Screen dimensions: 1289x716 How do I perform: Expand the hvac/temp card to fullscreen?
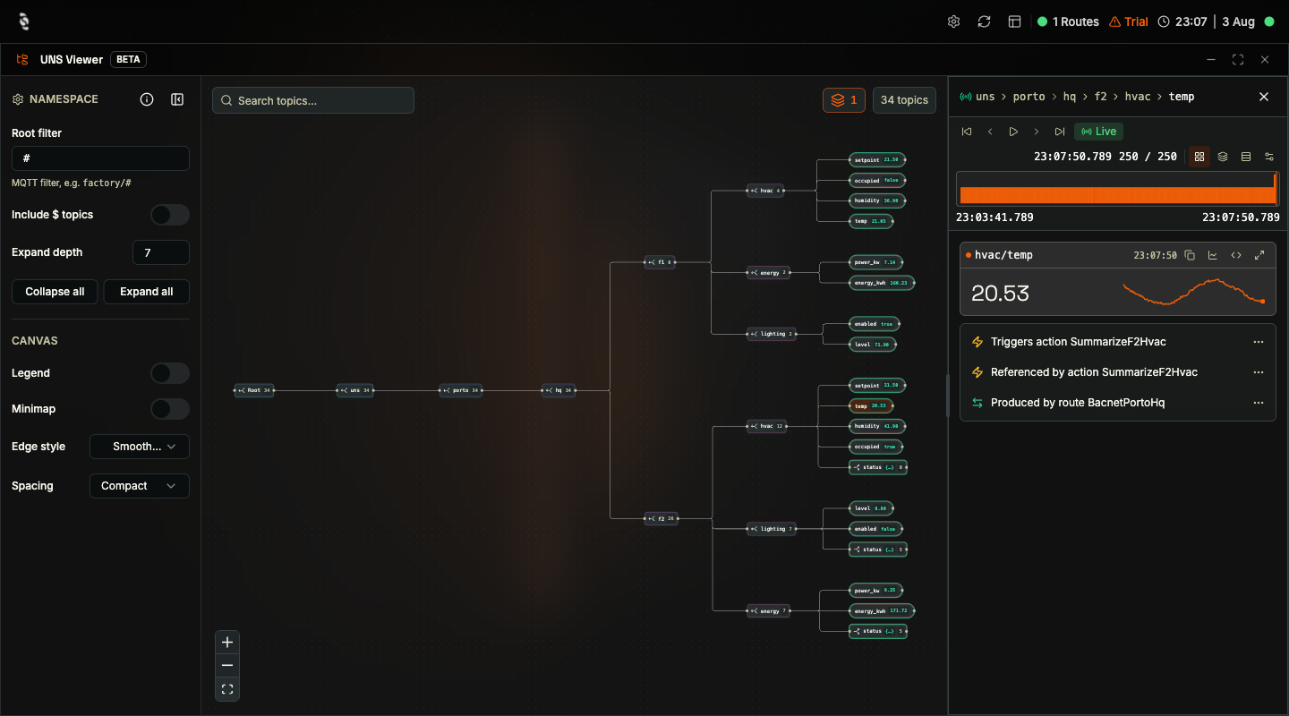[x=1259, y=255]
